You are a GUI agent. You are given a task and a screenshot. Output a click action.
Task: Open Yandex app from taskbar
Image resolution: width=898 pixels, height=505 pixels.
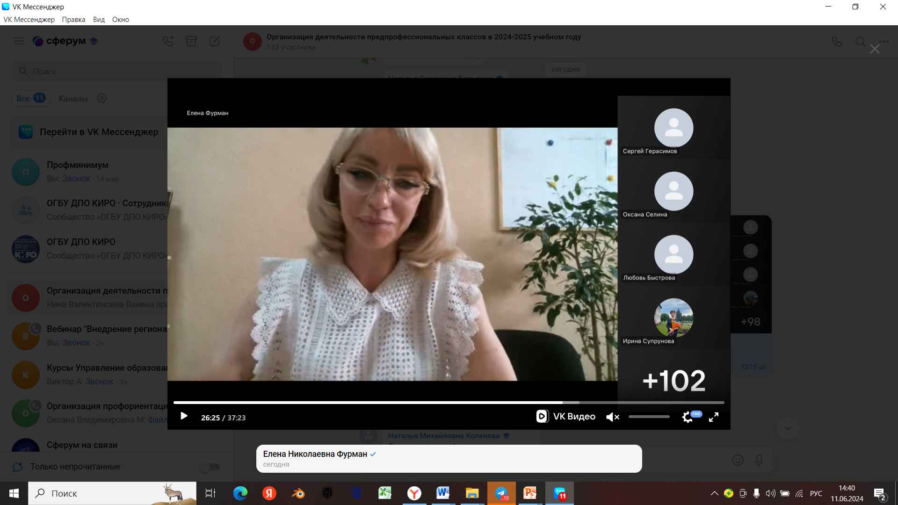click(269, 493)
